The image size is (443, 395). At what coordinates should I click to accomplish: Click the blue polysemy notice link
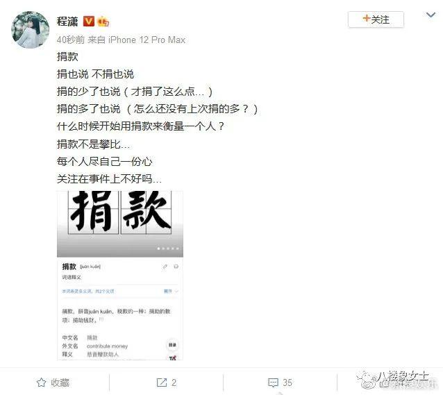point(88,291)
